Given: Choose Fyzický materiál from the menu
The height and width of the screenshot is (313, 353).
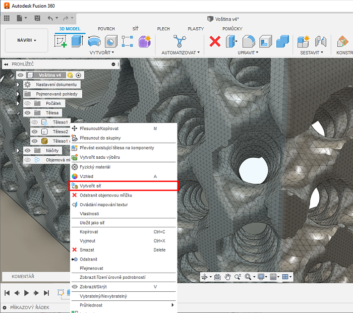Looking at the screenshot, I should pos(124,167).
